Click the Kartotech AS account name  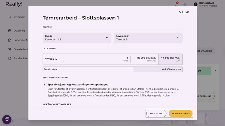point(207,3)
